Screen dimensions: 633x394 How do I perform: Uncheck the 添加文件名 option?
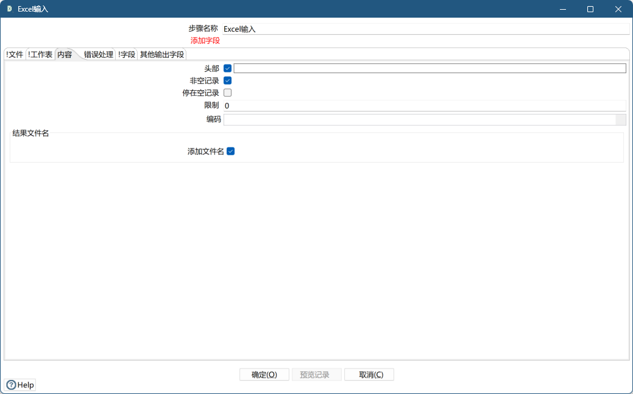coord(230,151)
